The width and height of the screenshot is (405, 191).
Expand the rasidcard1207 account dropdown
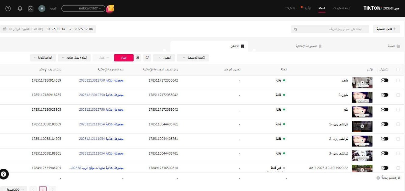point(83,8)
